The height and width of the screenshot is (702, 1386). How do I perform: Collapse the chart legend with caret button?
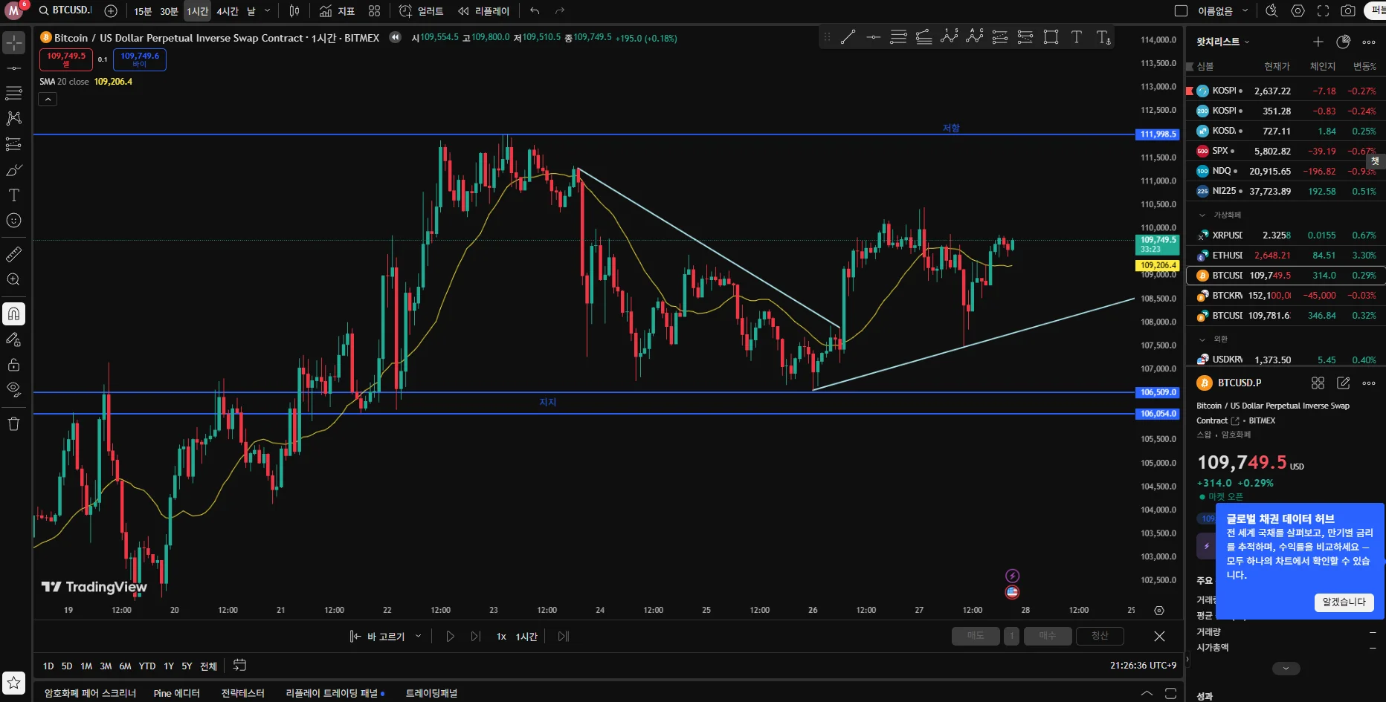(48, 99)
